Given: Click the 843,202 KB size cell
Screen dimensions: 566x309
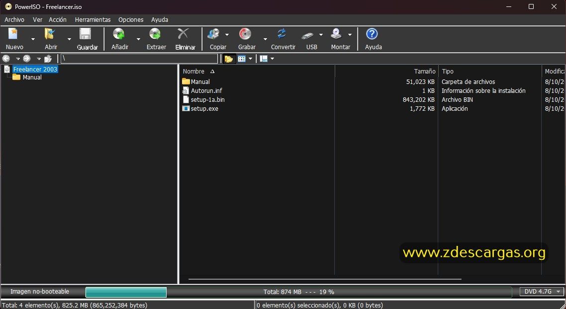Looking at the screenshot, I should 418,100.
